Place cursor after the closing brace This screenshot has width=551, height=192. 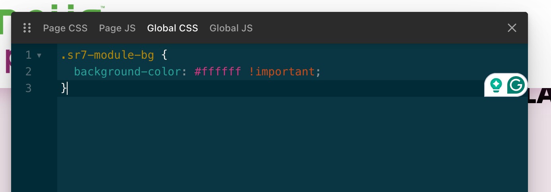pyautogui.click(x=67, y=88)
